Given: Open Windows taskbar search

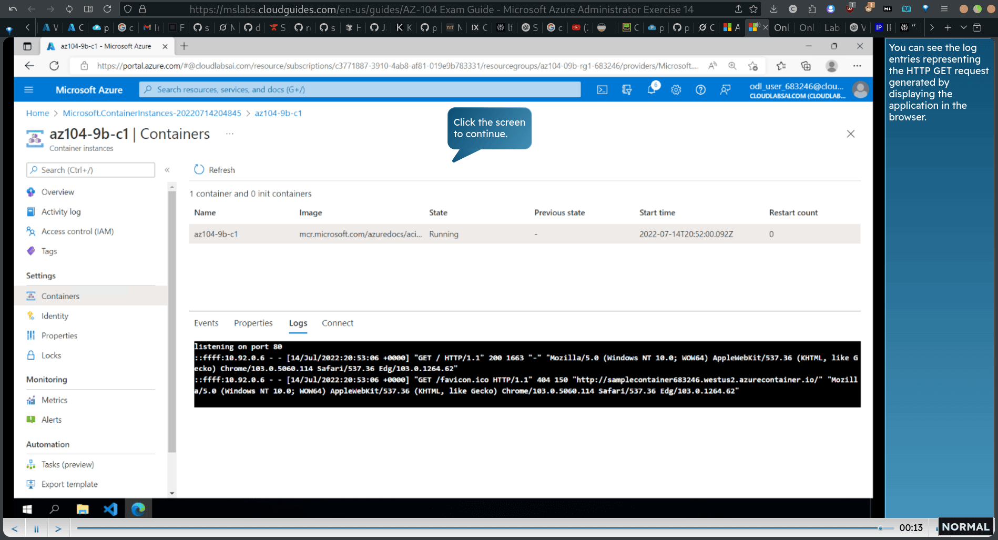Looking at the screenshot, I should tap(54, 509).
